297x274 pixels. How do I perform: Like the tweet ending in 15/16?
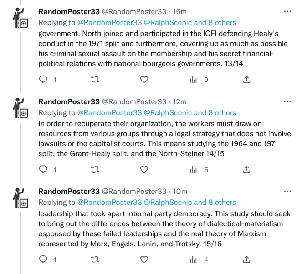coord(144,259)
